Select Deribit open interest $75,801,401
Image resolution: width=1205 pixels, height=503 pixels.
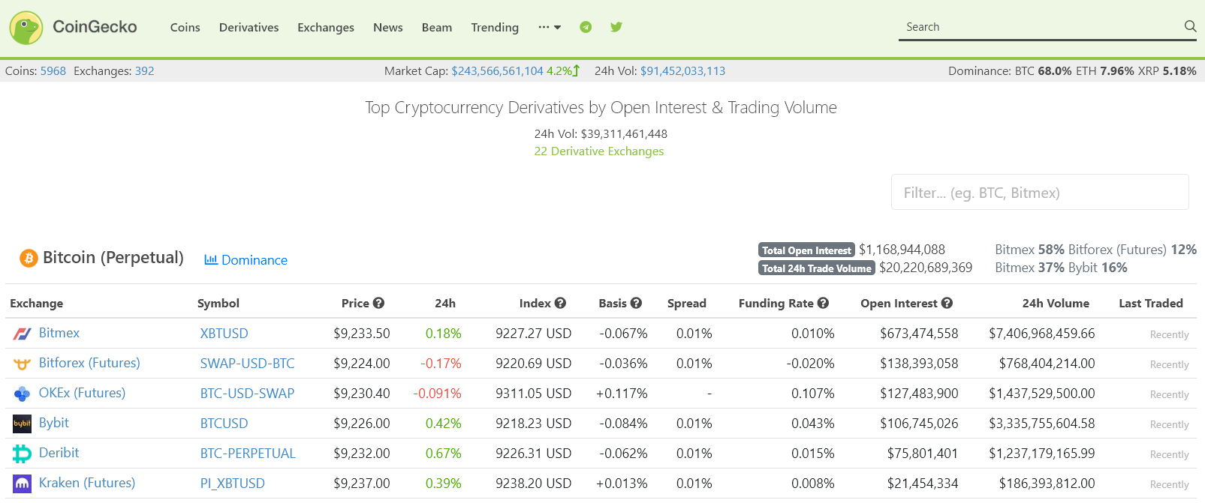pyautogui.click(x=923, y=454)
